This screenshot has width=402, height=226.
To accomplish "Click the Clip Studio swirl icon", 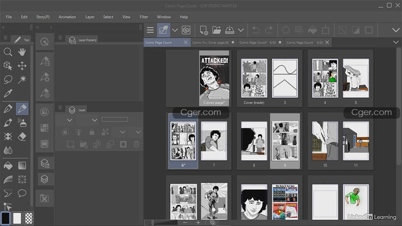I will tap(186, 30).
